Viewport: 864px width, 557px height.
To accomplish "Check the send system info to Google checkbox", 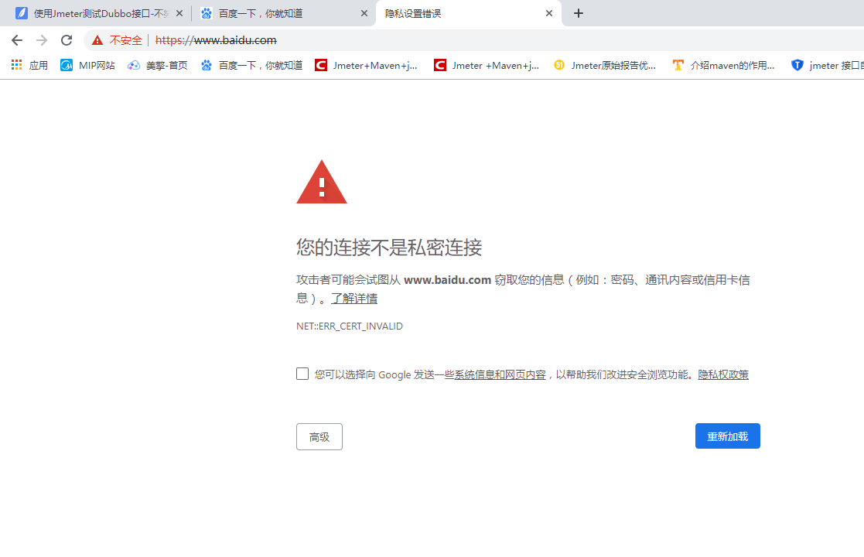I will pyautogui.click(x=302, y=374).
